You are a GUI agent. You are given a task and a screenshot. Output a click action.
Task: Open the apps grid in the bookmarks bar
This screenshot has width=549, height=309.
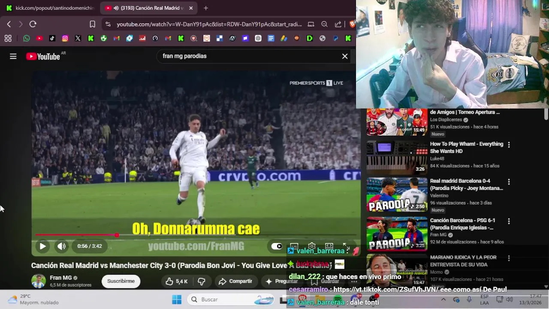[8, 38]
